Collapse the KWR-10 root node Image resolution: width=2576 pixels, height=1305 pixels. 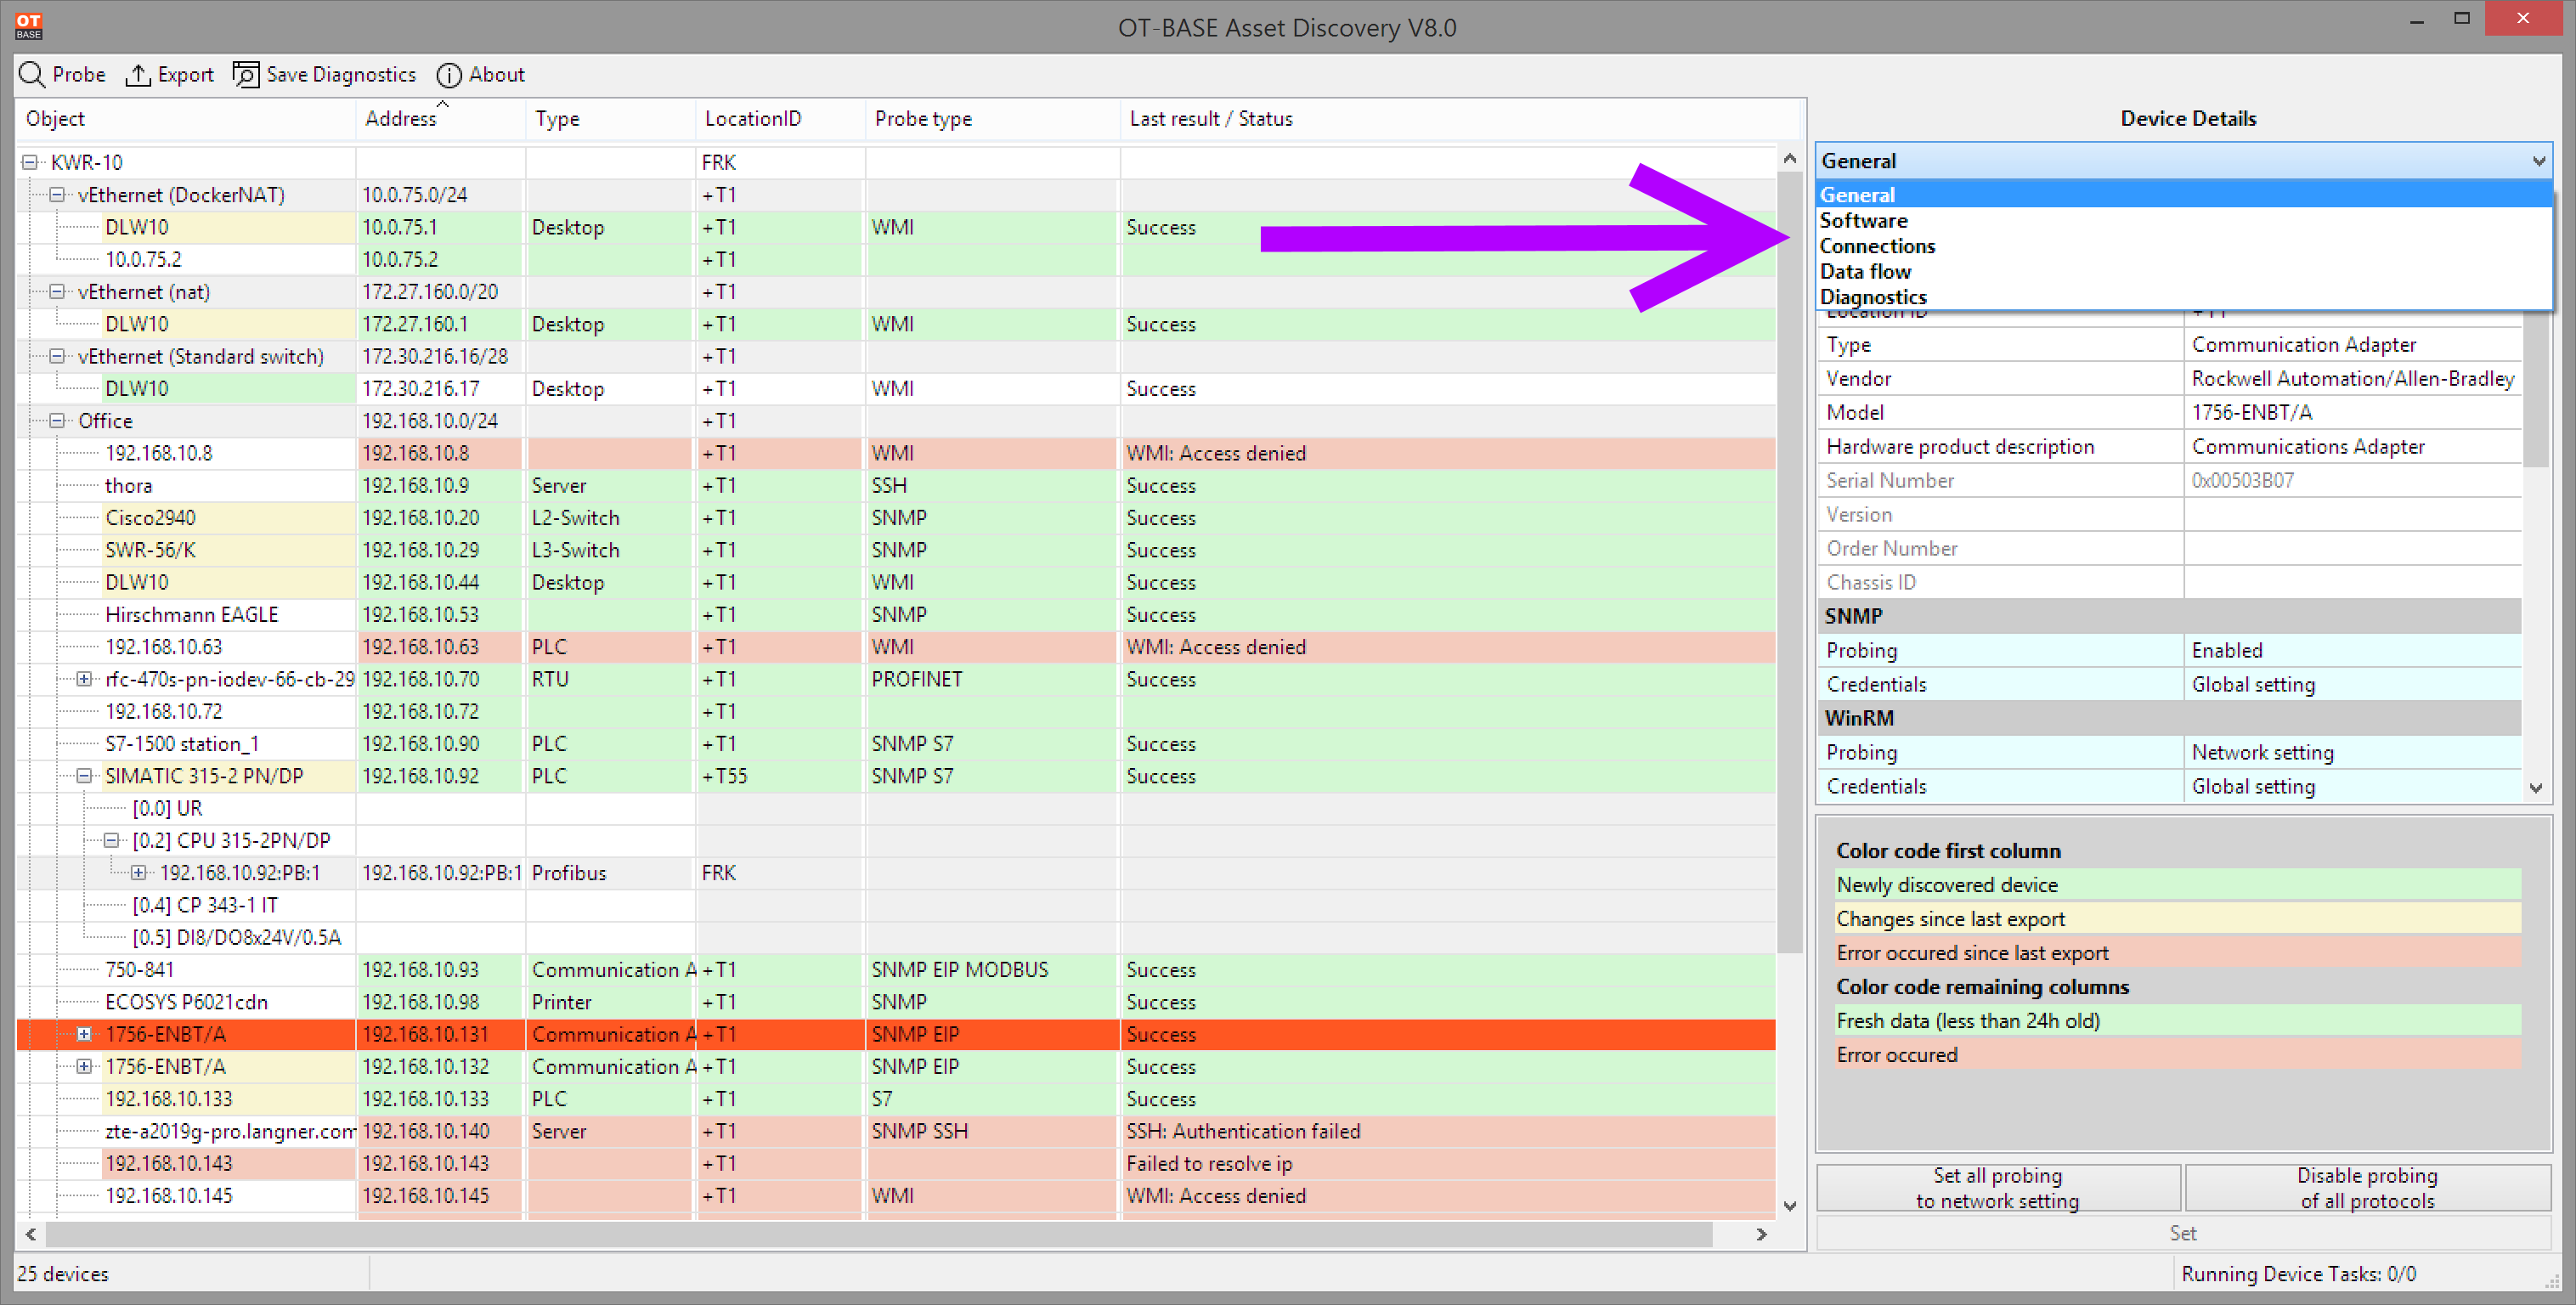tap(30, 162)
